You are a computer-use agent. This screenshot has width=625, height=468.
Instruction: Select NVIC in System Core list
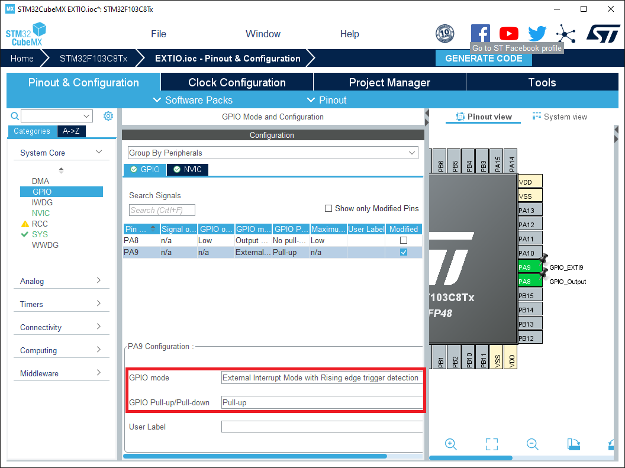(41, 213)
